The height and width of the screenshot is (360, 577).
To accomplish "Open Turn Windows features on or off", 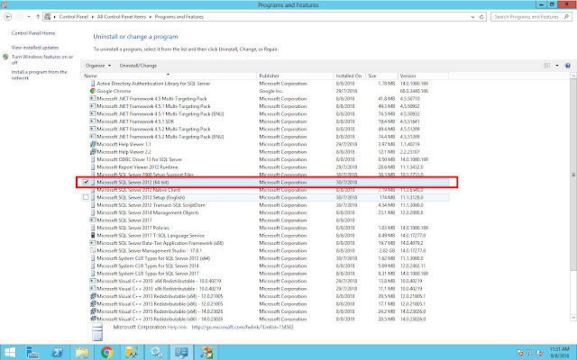I will click(42, 59).
